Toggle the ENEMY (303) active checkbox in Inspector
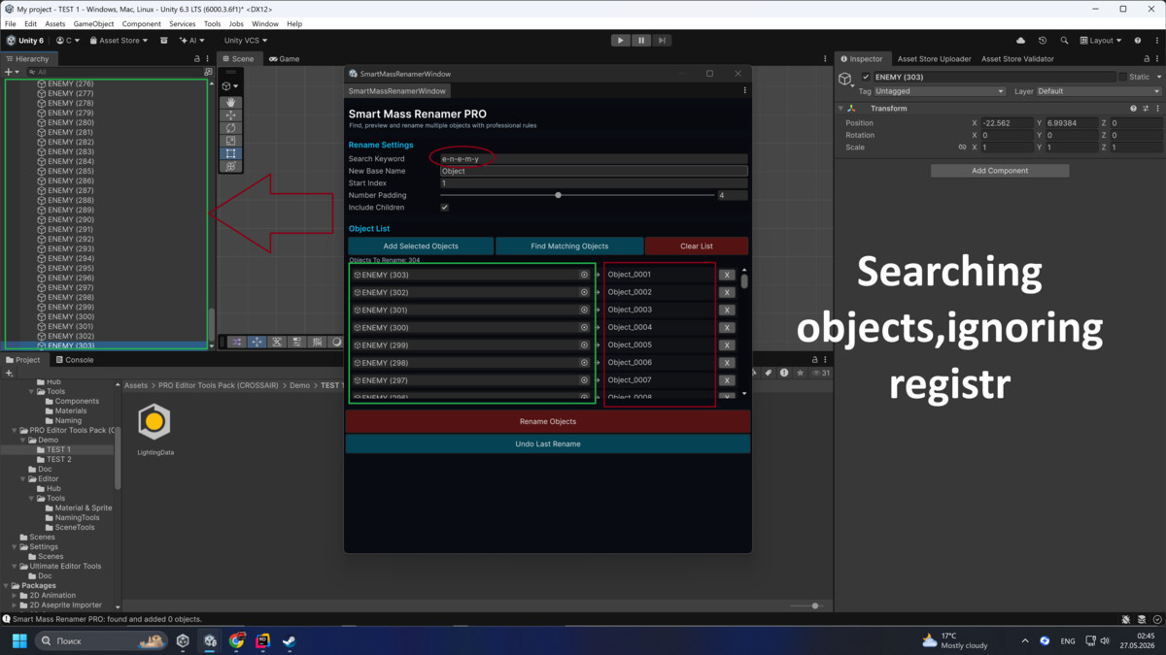Image resolution: width=1166 pixels, height=655 pixels. click(x=867, y=77)
